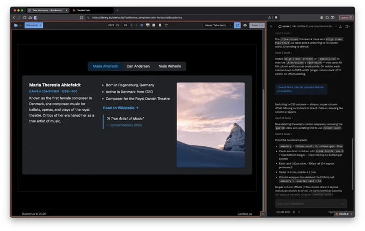Toggle the Claude panel sidebar list icon
The width and height of the screenshot is (365, 231).
tap(271, 26)
